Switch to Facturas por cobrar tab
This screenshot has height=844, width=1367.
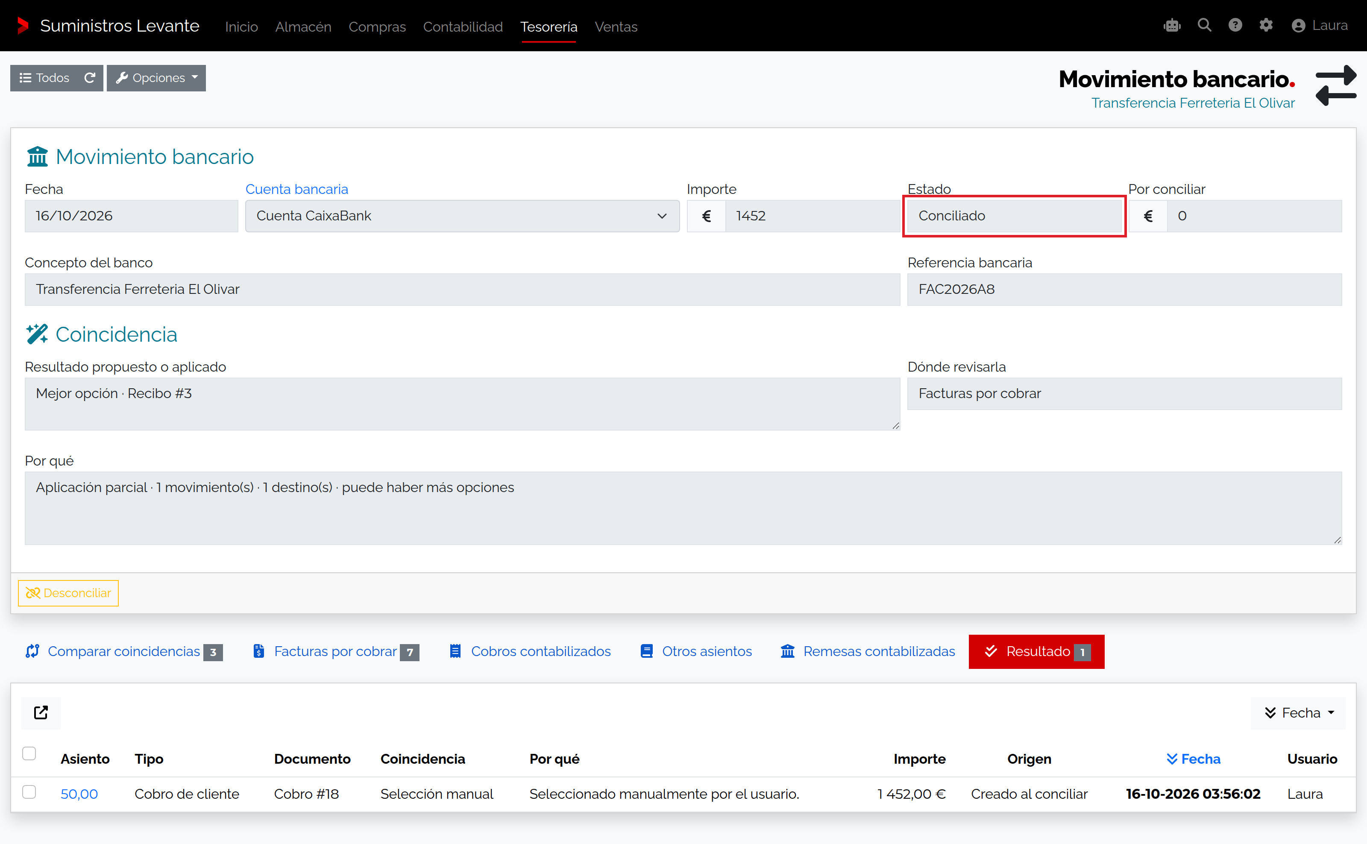(336, 651)
